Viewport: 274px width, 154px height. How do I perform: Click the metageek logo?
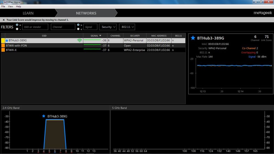263,13
